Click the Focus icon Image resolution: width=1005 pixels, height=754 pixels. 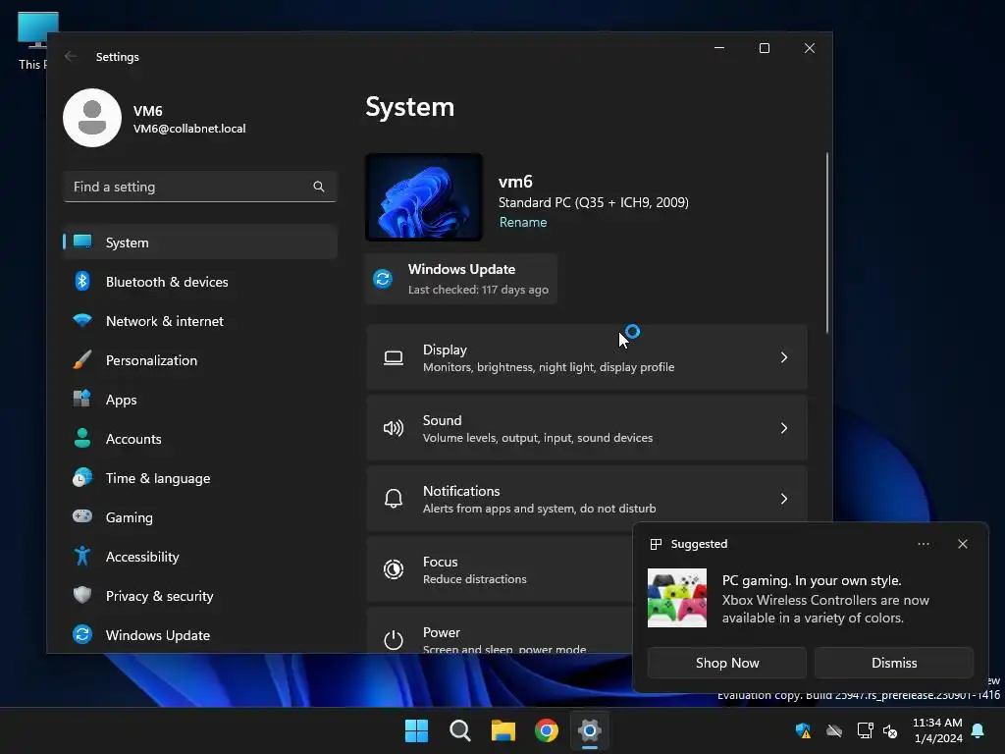coord(394,569)
